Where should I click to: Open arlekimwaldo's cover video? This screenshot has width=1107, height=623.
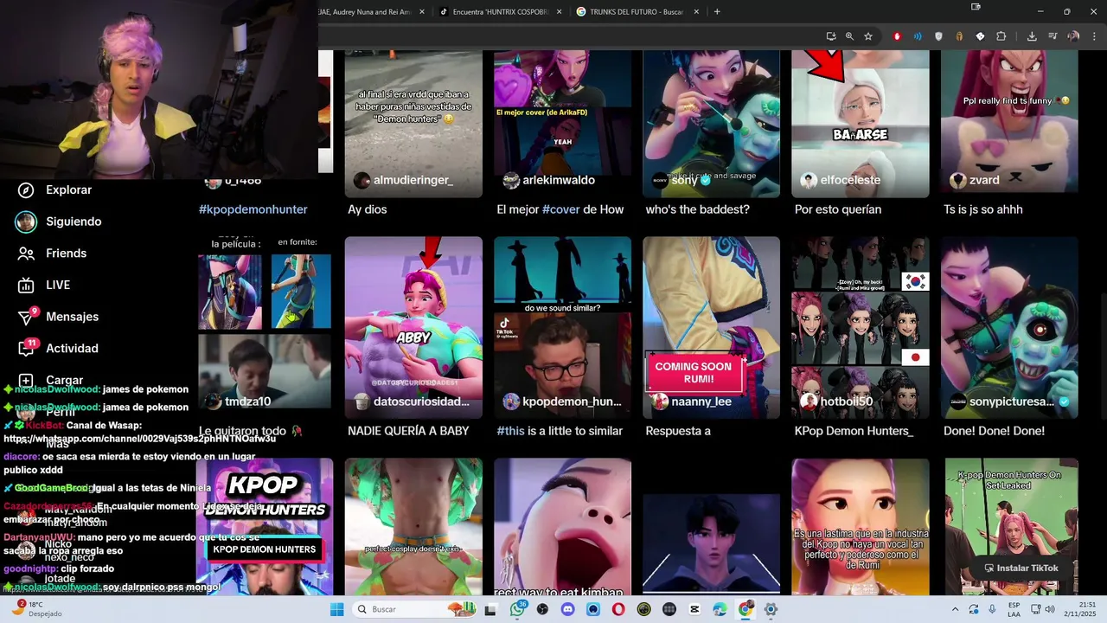[x=562, y=124]
